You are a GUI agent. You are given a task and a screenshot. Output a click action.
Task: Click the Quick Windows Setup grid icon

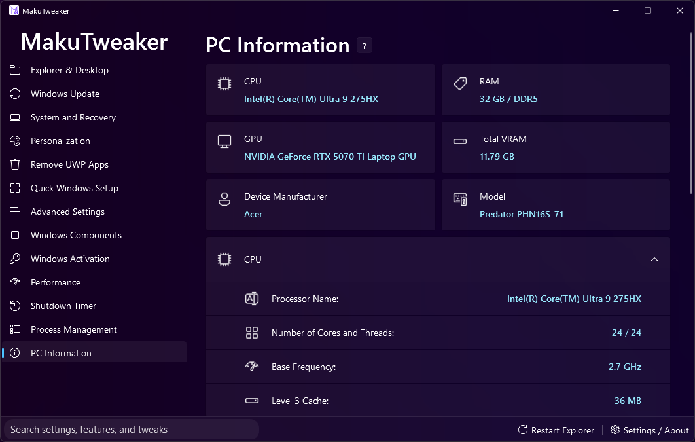15,188
